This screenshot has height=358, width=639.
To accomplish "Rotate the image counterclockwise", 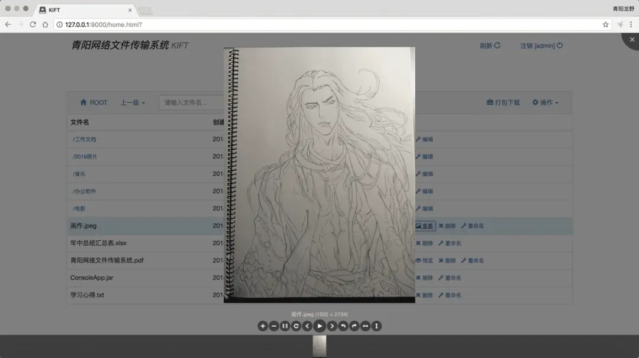I will point(343,326).
